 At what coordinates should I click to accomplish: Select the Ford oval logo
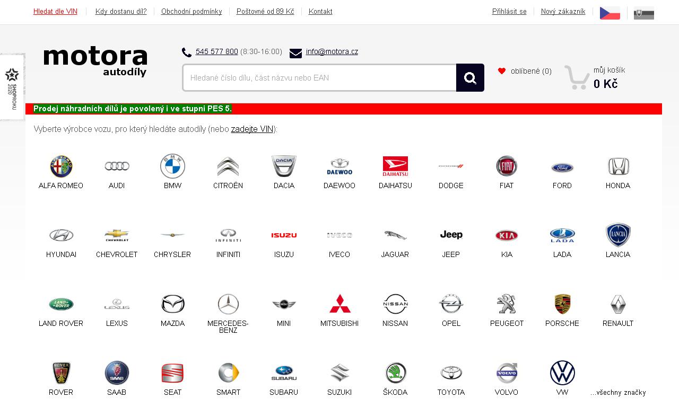[x=562, y=168]
